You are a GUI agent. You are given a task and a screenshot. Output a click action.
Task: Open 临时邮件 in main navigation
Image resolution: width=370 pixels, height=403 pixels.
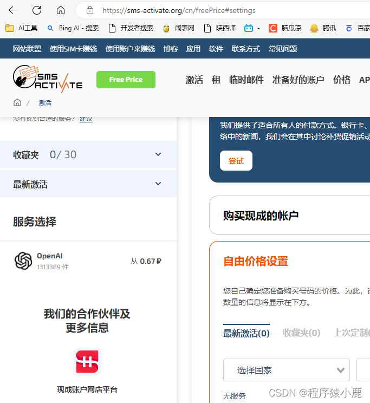(x=246, y=80)
